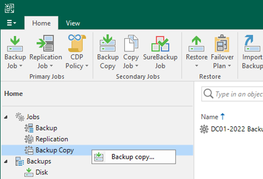Switch to the View ribbon tab
Image resolution: width=263 pixels, height=179 pixels.
[x=73, y=23]
